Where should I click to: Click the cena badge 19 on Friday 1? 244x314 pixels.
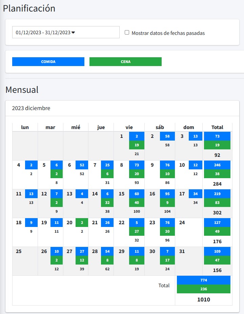[x=137, y=145]
